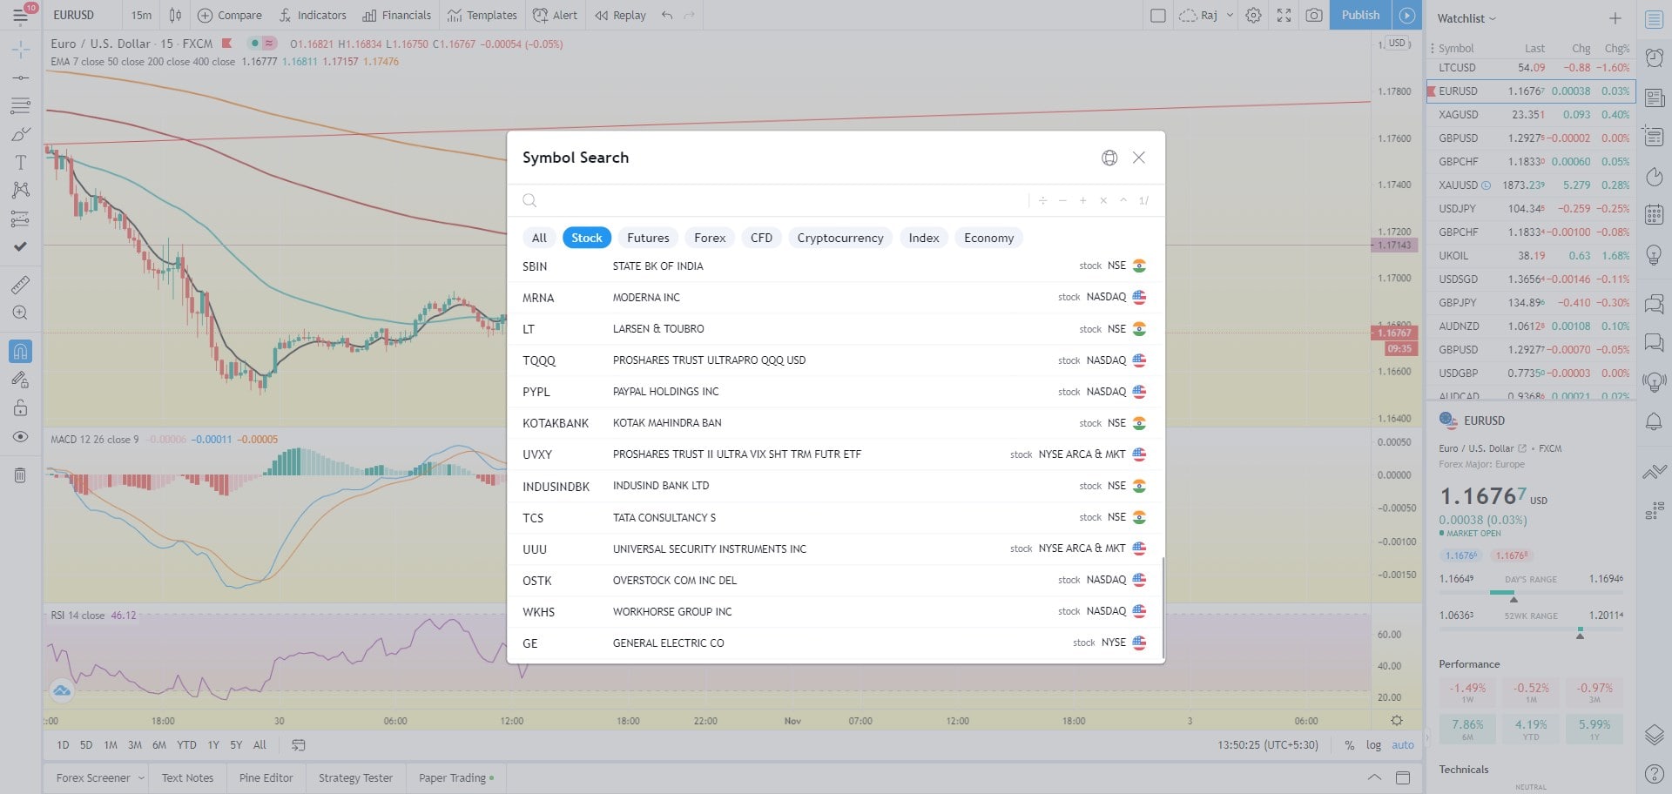This screenshot has height=794, width=1672.
Task: Set the YTD date range
Action: point(186,745)
